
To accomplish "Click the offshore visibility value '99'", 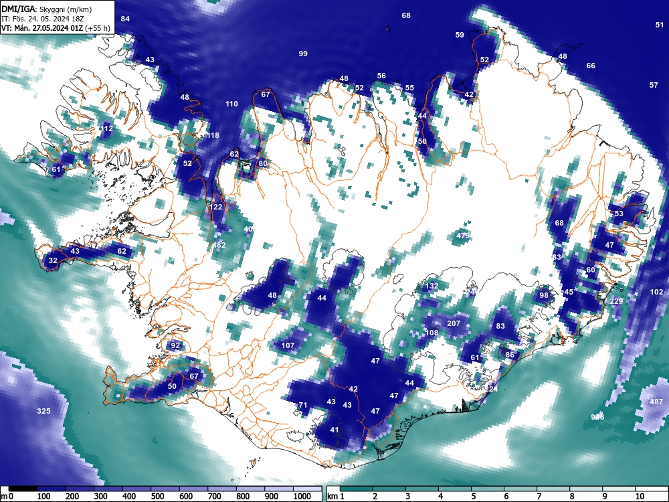I will click(x=303, y=54).
